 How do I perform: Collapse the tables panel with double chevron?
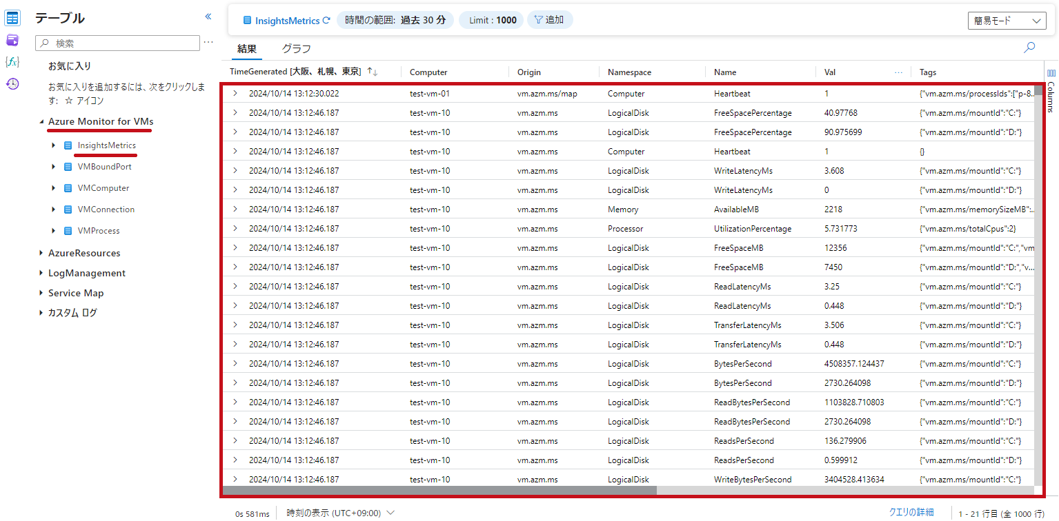tap(208, 17)
